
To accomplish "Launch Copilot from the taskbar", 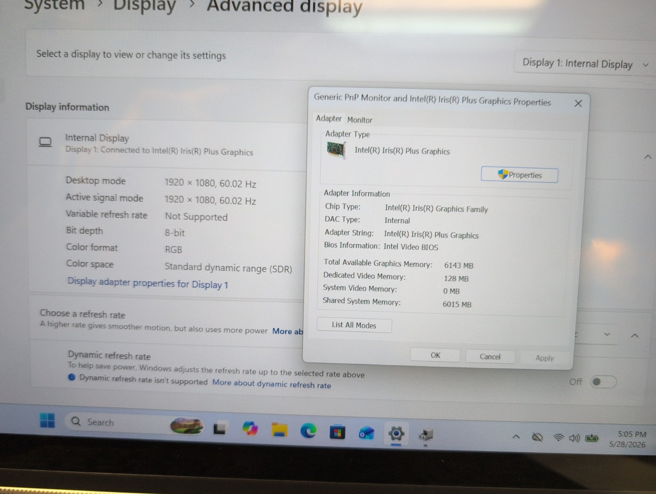I will tap(250, 429).
